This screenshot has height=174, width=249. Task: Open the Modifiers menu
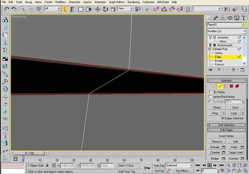click(60, 2)
